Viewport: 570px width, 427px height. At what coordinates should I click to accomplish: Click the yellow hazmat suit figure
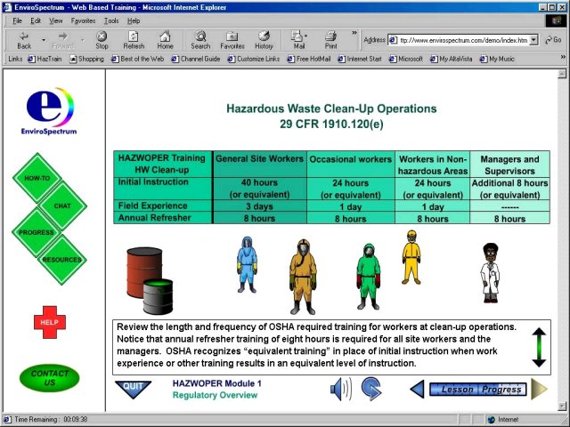coord(411,257)
